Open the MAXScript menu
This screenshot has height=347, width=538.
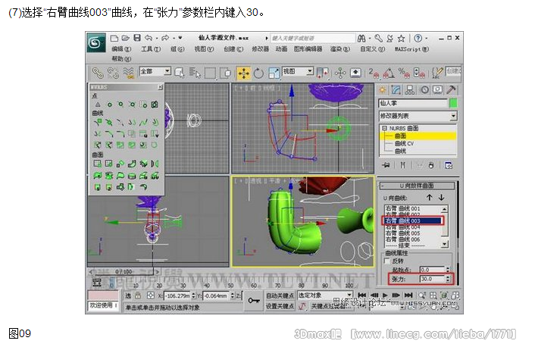tap(411, 49)
